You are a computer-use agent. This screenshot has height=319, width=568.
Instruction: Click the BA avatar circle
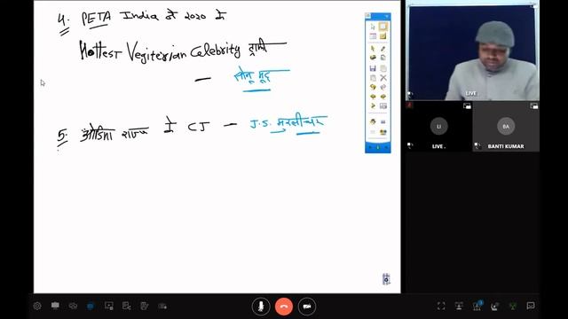pos(506,126)
